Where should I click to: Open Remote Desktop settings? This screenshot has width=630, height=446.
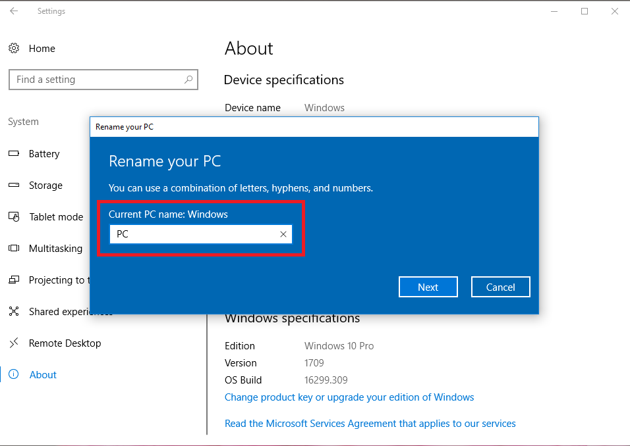pos(65,343)
